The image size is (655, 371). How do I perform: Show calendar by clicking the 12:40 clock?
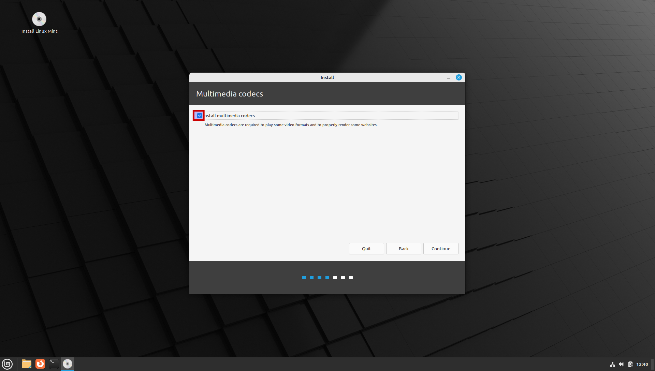pos(642,364)
